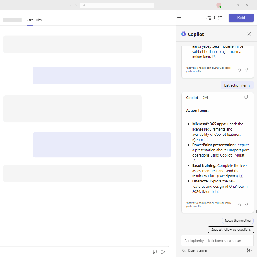Select the 'List action items' prompt bubble
The height and width of the screenshot is (257, 257).
(x=237, y=85)
